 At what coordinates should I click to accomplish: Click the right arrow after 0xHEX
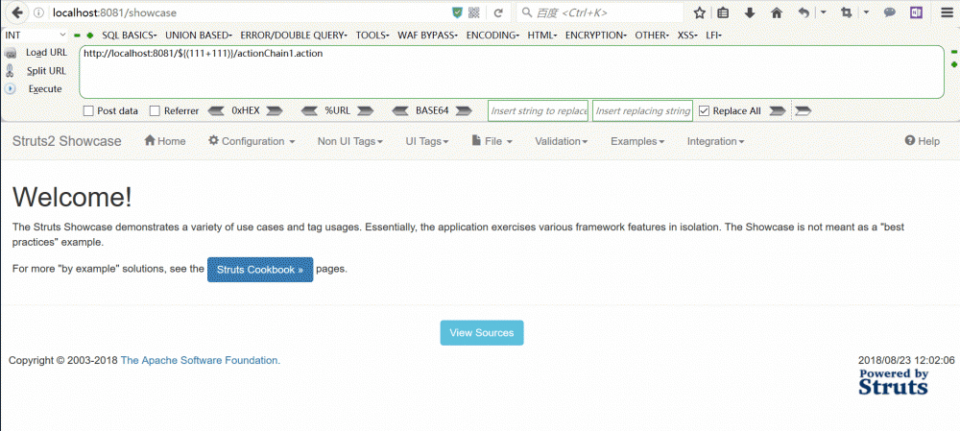(x=275, y=110)
